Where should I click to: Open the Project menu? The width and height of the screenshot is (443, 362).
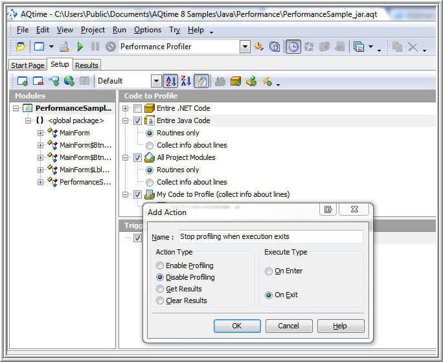tap(93, 30)
